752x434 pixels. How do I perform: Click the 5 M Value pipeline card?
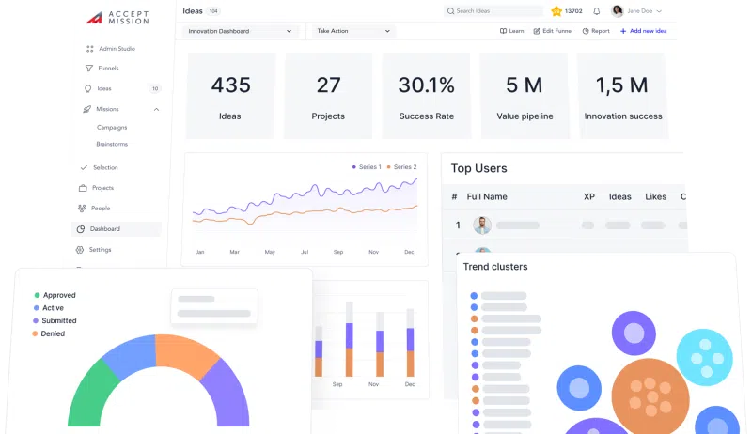tap(525, 96)
